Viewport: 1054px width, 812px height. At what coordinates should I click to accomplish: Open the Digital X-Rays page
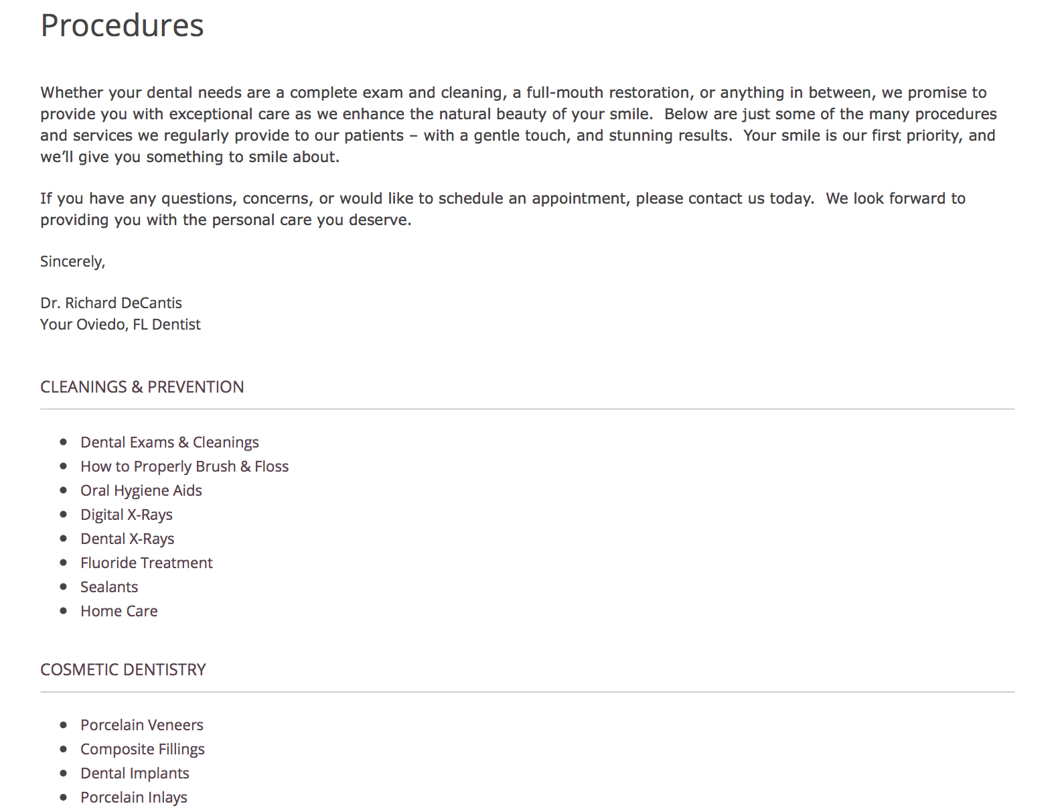coord(127,515)
